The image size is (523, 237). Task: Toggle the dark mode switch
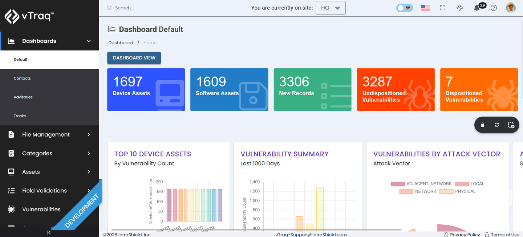(405, 8)
